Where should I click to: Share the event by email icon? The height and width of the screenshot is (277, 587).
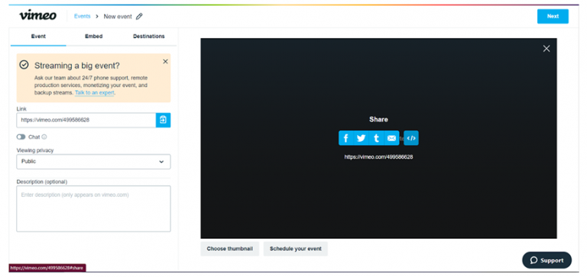click(x=391, y=138)
